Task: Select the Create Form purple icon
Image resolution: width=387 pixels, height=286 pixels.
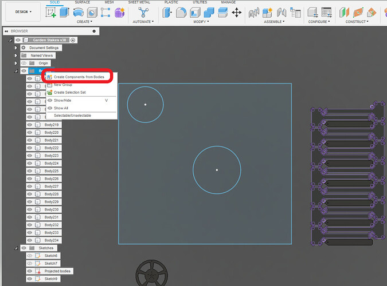Action: (120, 13)
